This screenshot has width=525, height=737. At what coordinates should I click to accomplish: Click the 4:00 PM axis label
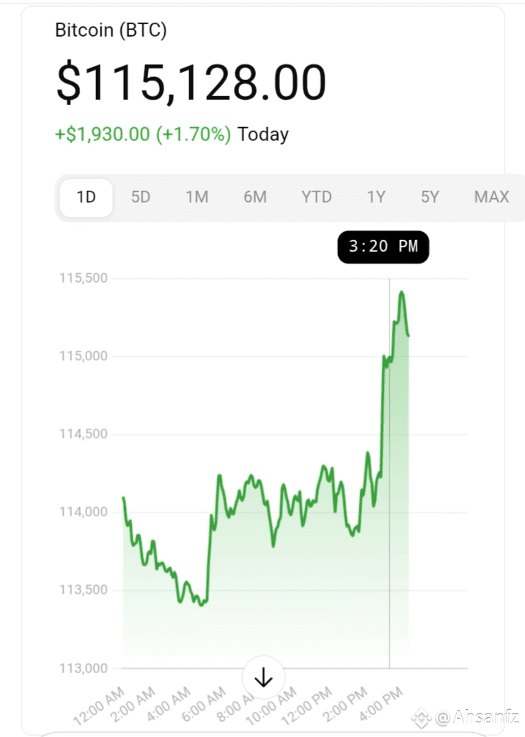point(381,704)
